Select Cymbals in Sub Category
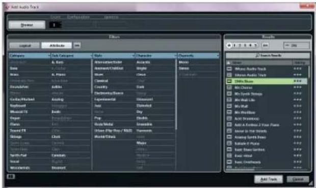Image resolution: width=316 pixels, height=188 pixels. pyautogui.click(x=59, y=155)
